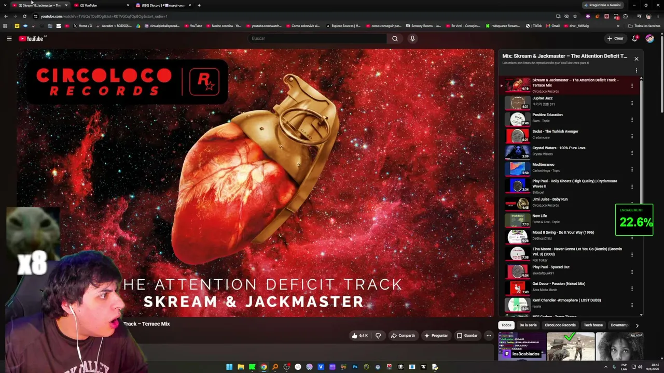Go back in browser history
664x373 pixels.
click(6, 16)
